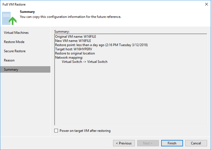The image size is (211, 150).
Task: Click the Previous button
Action: click(124, 143)
